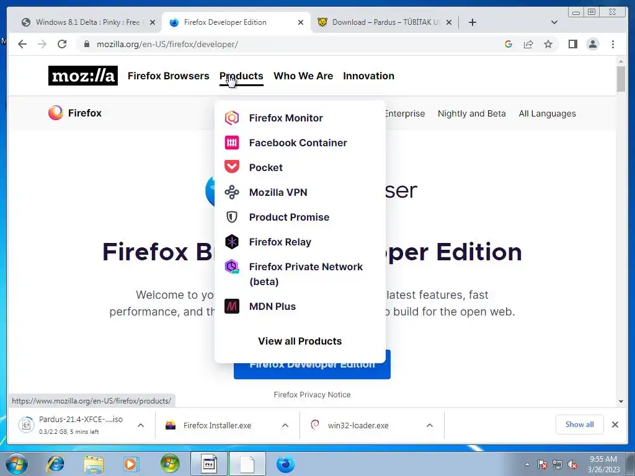Click the Google icon in address bar

[508, 44]
